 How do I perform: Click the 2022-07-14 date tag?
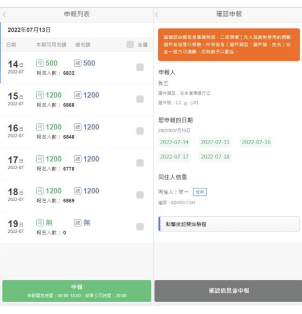pyautogui.click(x=174, y=142)
